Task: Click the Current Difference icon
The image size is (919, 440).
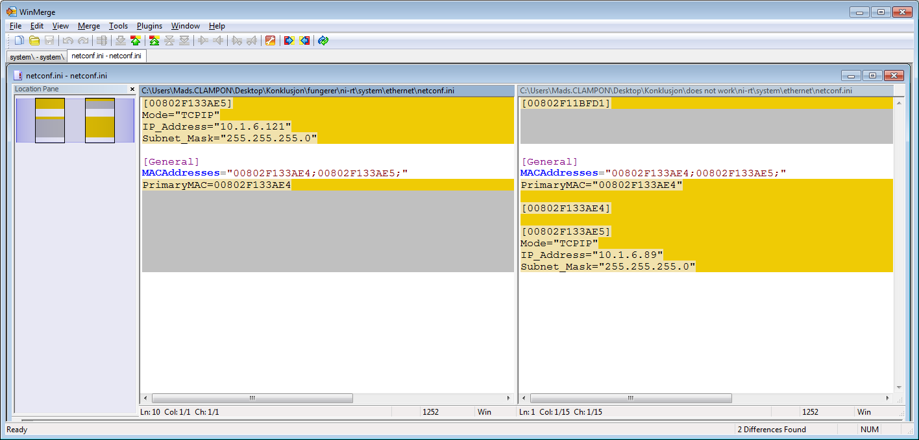Action: [169, 40]
